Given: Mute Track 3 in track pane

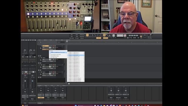Looking at the screenshot, I should click(x=50, y=65).
